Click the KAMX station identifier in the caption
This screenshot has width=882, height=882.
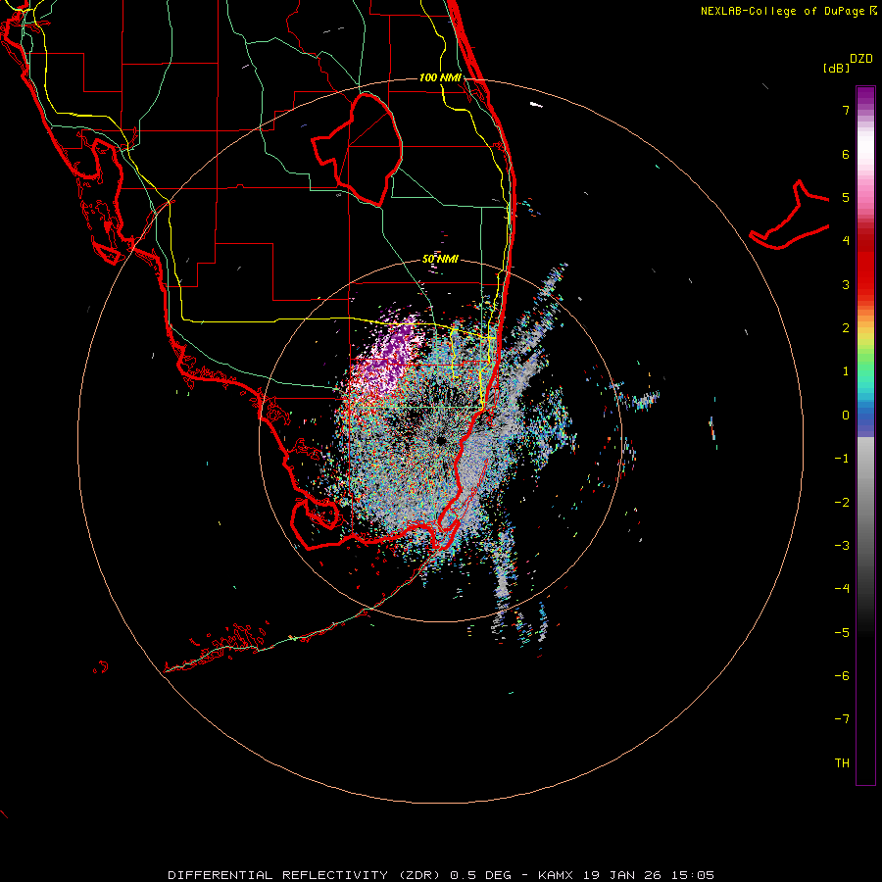(x=556, y=875)
